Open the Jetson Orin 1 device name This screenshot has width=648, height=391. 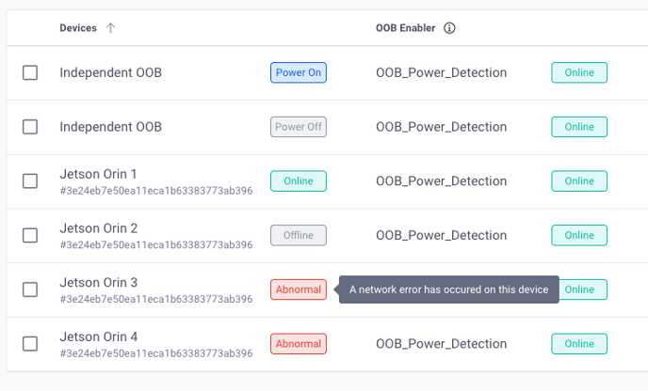click(x=98, y=174)
